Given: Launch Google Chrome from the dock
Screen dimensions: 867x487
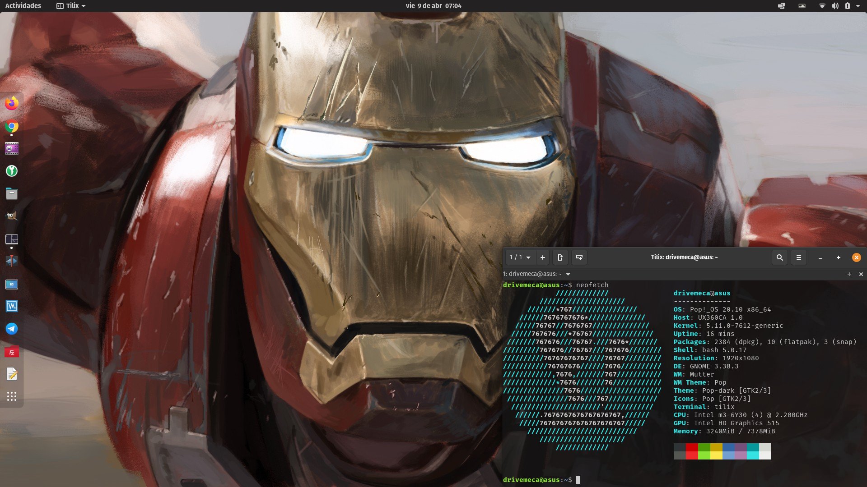Looking at the screenshot, I should 12,126.
